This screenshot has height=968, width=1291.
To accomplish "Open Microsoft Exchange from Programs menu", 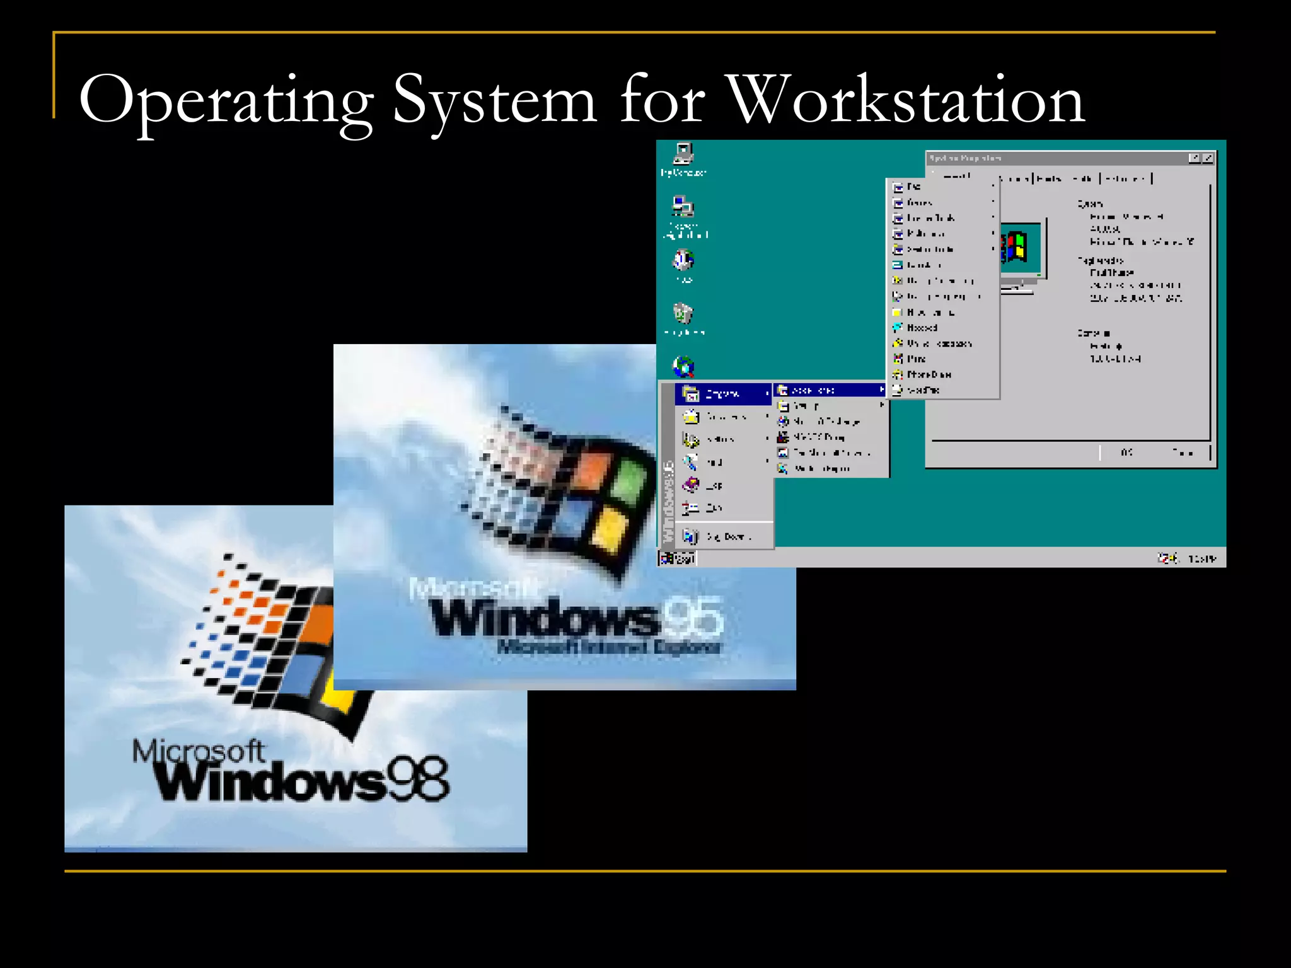I will (830, 421).
